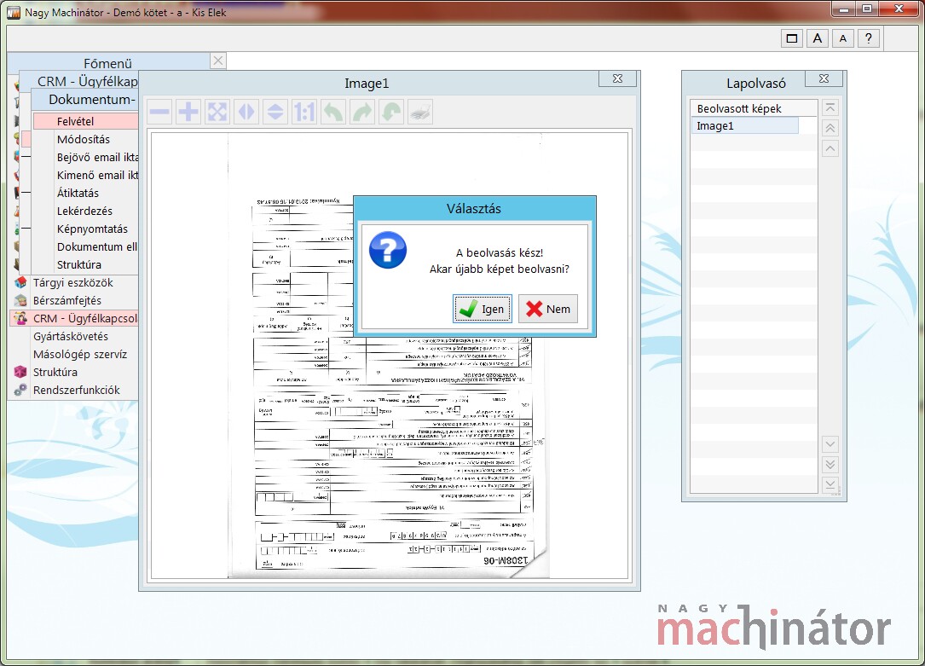Confirm with the Igen button
The width and height of the screenshot is (925, 666).
coord(483,309)
